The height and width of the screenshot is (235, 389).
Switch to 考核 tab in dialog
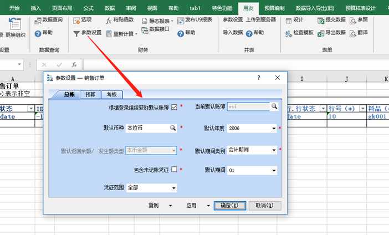[x=111, y=95]
